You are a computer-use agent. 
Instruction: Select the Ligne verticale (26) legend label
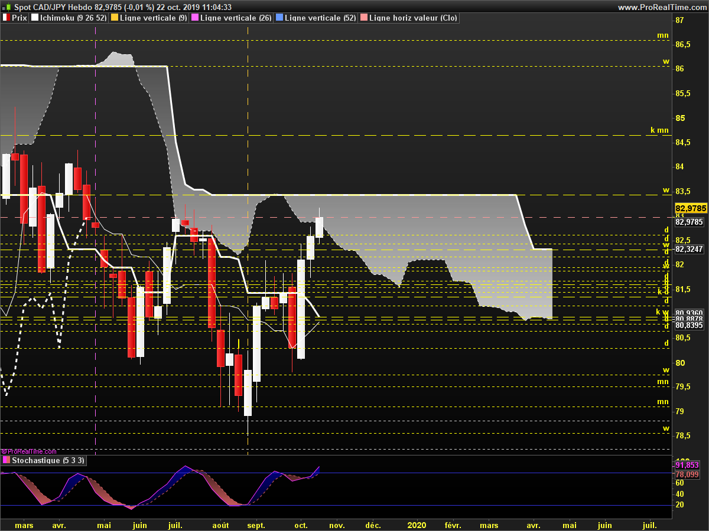(x=236, y=18)
